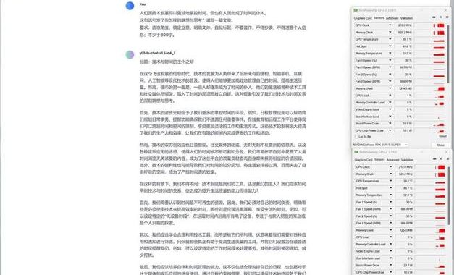Open Hot Spot sensor dropdown in upper GPU-Z
Image resolution: width=454 pixels, height=275 pixels.
point(390,46)
